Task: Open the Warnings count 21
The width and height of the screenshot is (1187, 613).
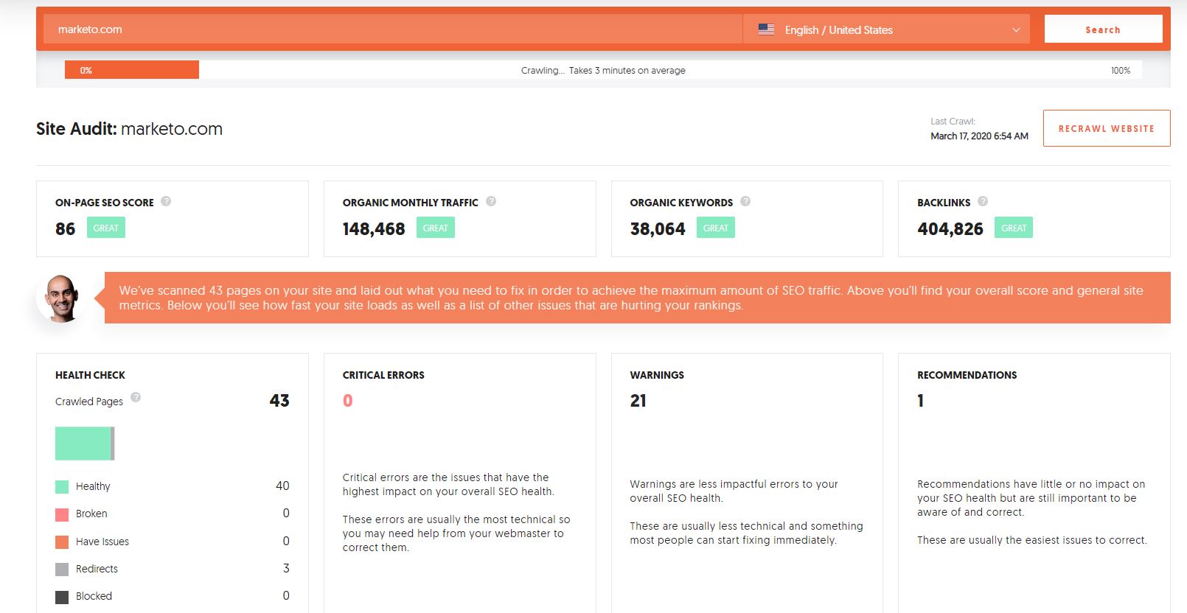Action: click(638, 401)
